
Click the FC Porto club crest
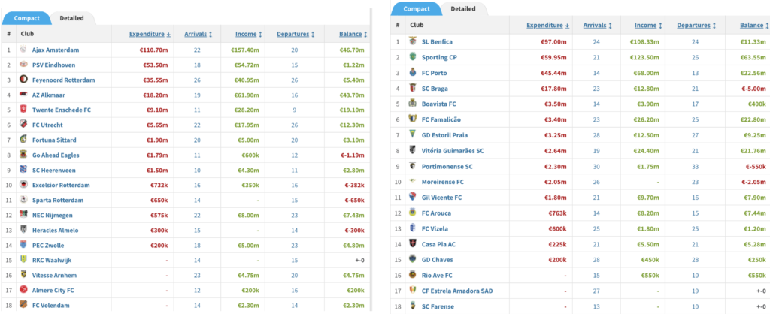tap(412, 73)
